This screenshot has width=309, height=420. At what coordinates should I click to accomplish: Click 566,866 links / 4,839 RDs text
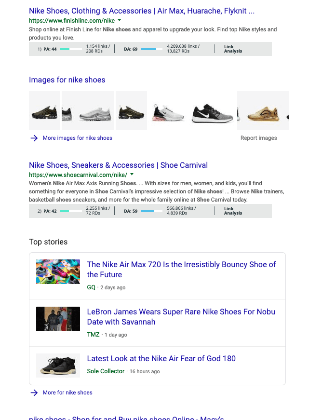point(181,211)
